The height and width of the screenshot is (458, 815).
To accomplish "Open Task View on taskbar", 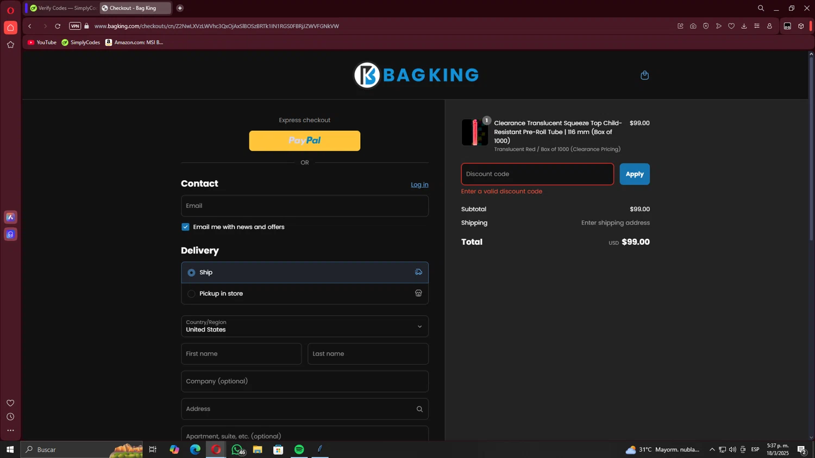I will click(x=153, y=449).
